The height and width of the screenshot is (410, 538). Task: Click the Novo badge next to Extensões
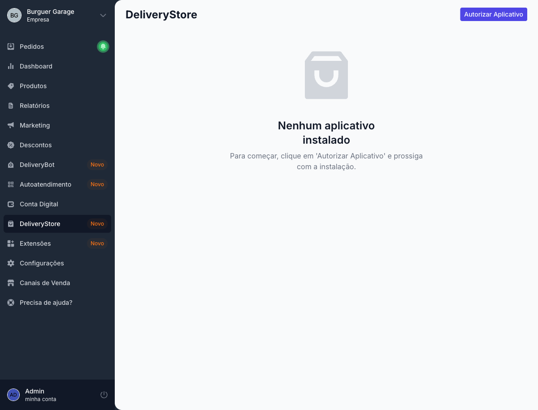click(97, 243)
